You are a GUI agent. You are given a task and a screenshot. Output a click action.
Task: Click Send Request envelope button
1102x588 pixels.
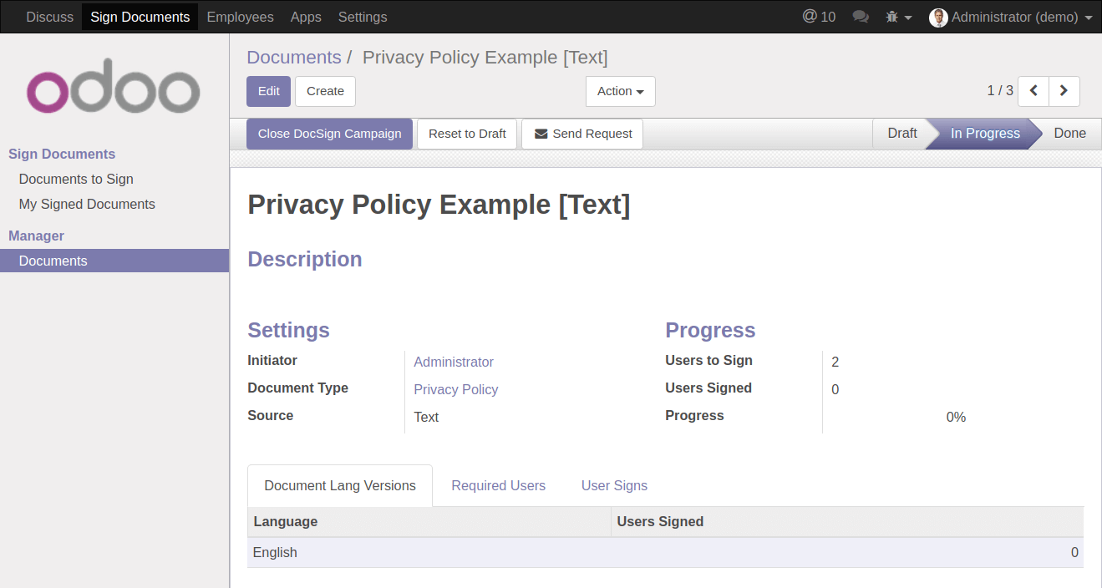tap(582, 134)
